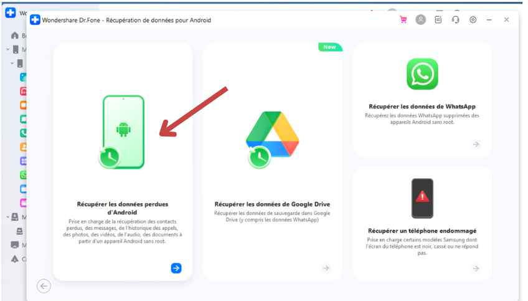Click the green phone calls icon in the sidebar
The image size is (528, 301).
tap(23, 133)
